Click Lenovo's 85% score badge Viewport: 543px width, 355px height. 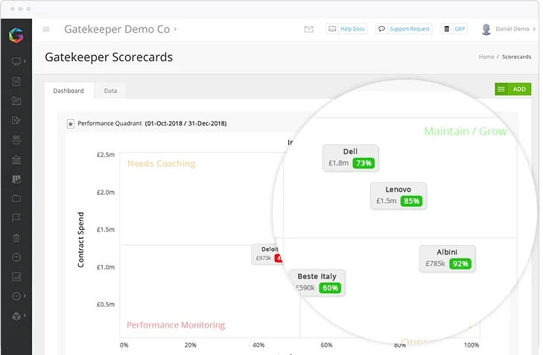click(x=411, y=202)
